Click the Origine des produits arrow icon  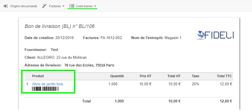[6, 6]
